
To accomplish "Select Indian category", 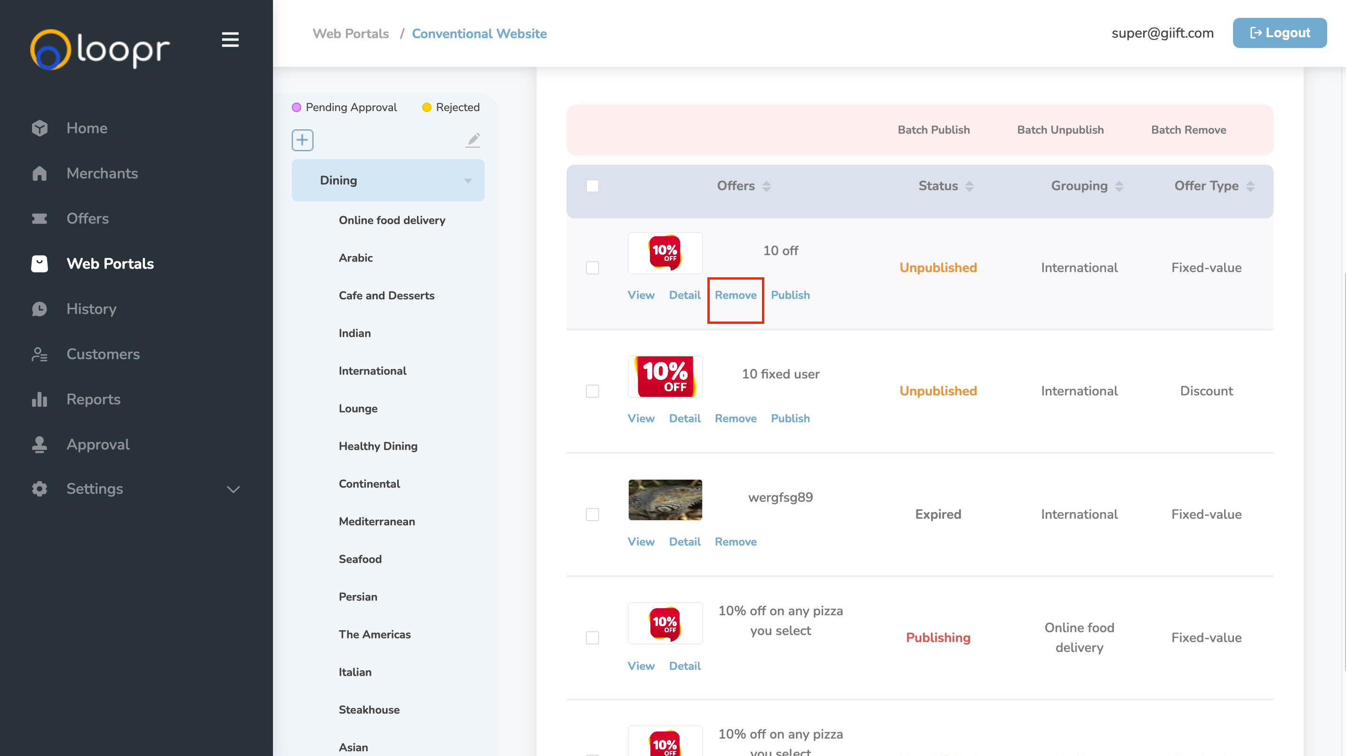I will point(354,333).
